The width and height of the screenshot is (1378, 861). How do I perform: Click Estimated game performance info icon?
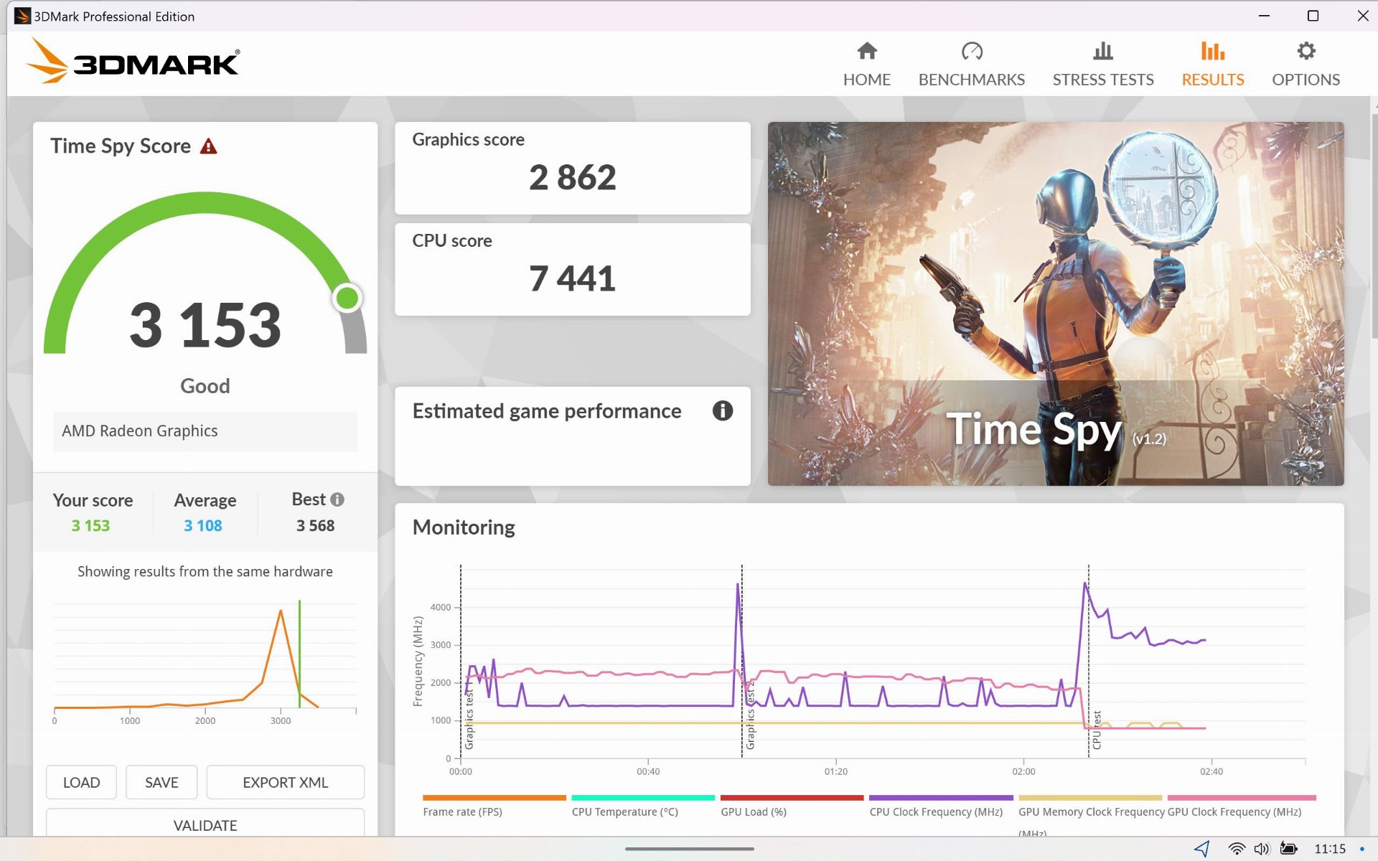pos(722,410)
